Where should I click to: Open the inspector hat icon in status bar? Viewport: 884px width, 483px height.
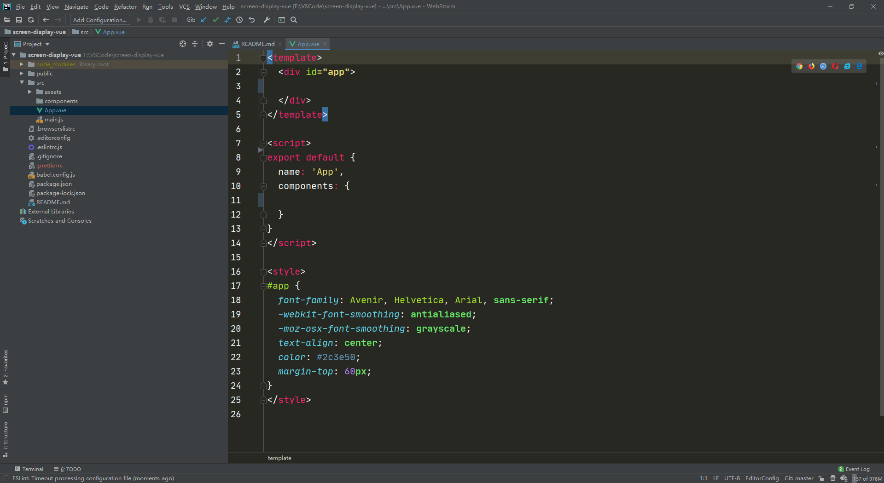click(x=832, y=478)
